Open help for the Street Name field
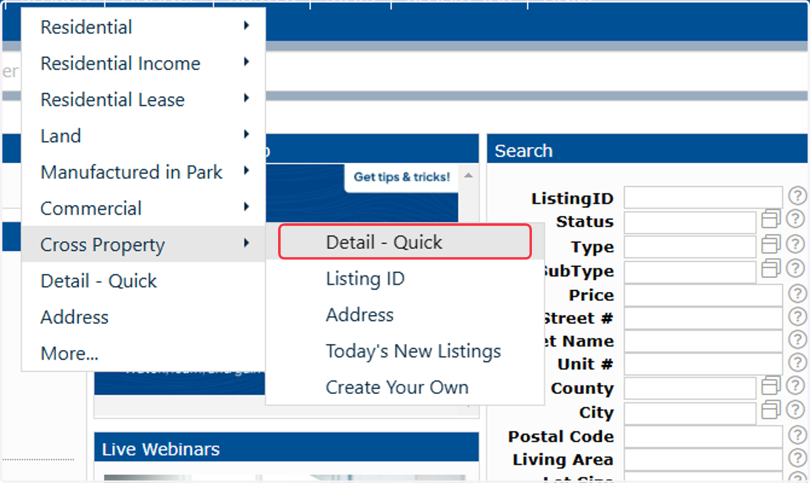Viewport: 810px width, 483px height. coord(797,340)
